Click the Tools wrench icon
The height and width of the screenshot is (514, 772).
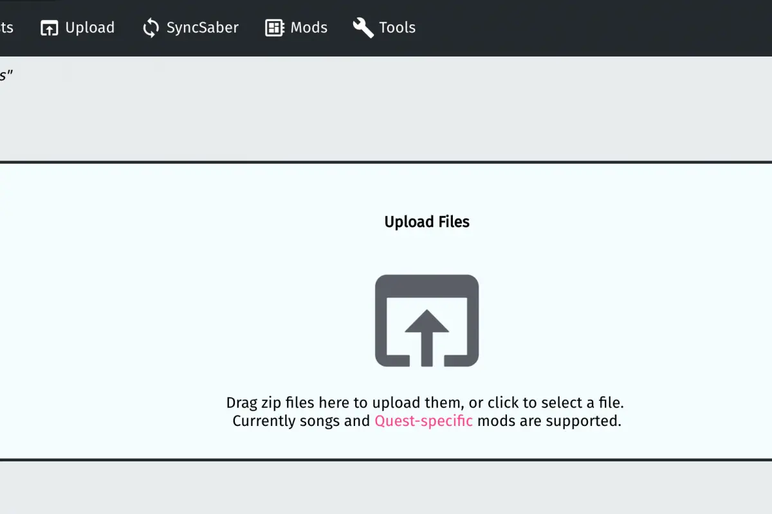[x=363, y=28]
